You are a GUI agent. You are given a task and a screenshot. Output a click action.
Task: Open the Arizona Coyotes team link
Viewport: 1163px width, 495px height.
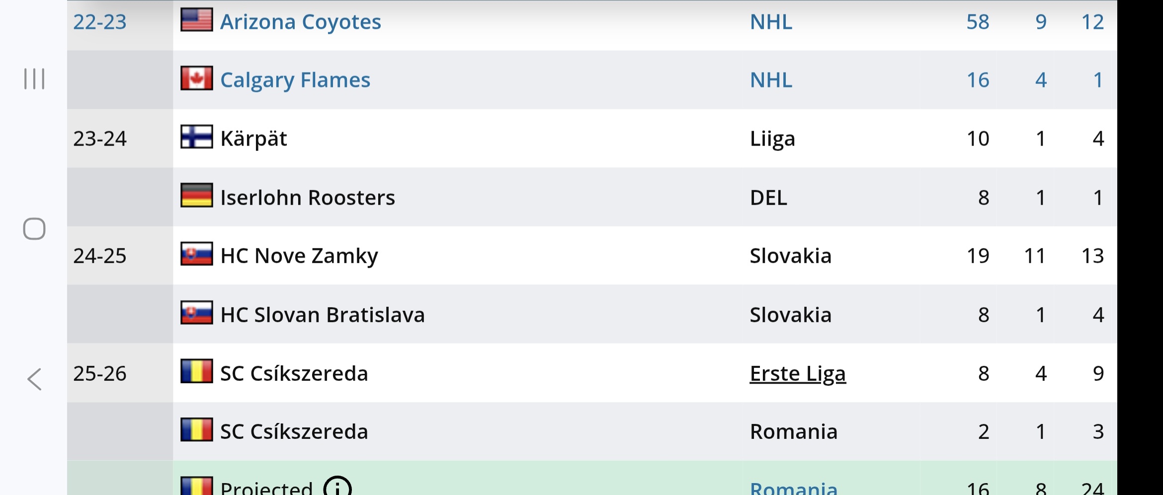(x=300, y=22)
